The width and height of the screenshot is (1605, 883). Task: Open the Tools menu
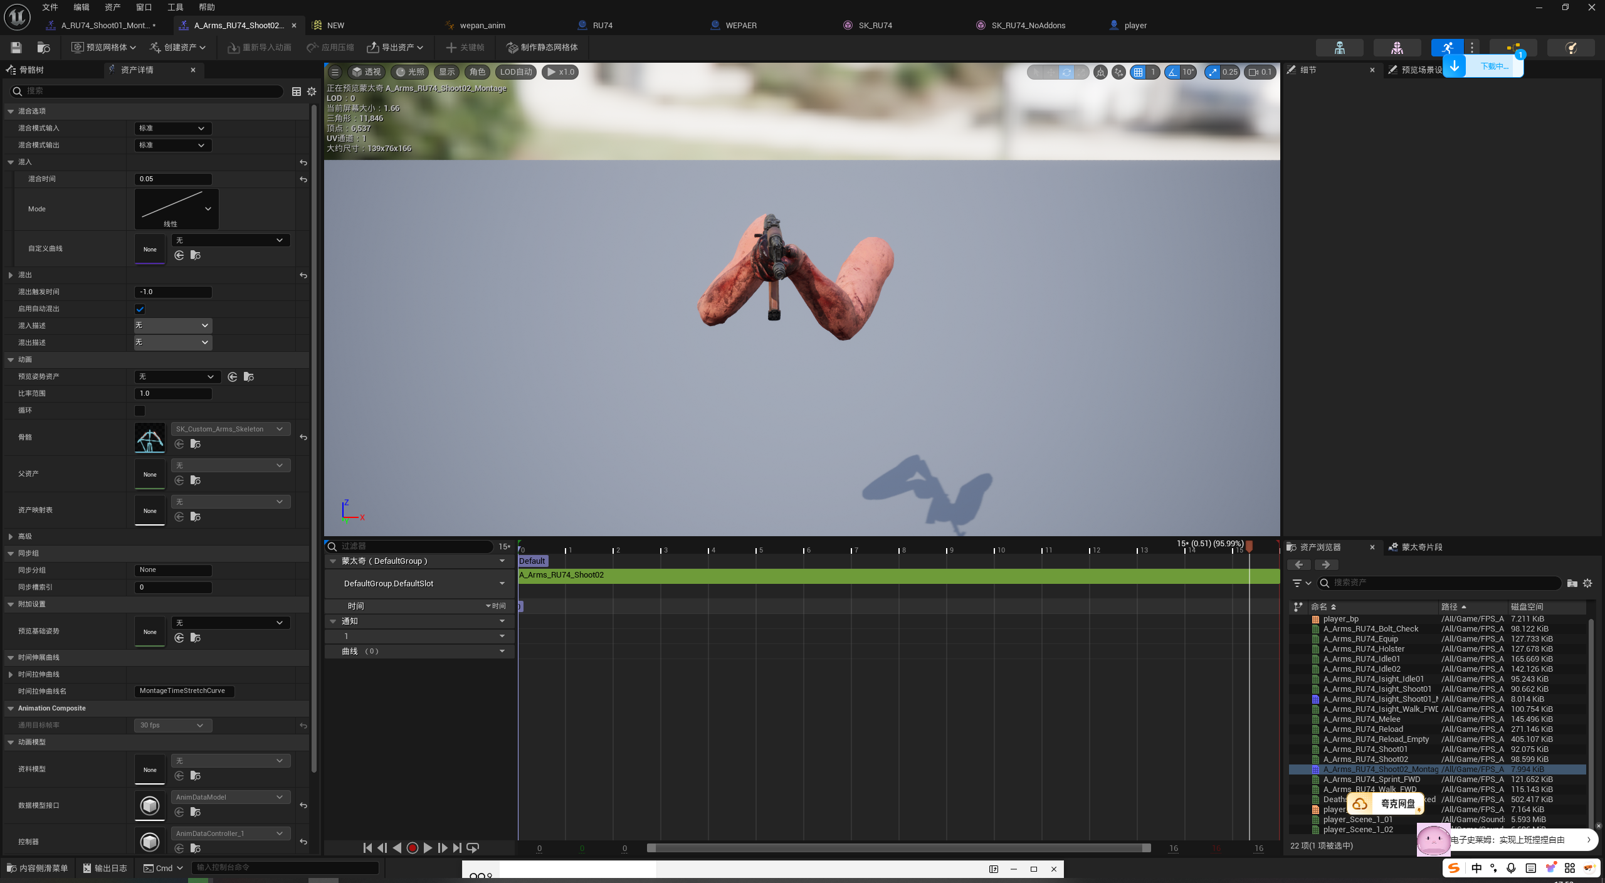[176, 8]
